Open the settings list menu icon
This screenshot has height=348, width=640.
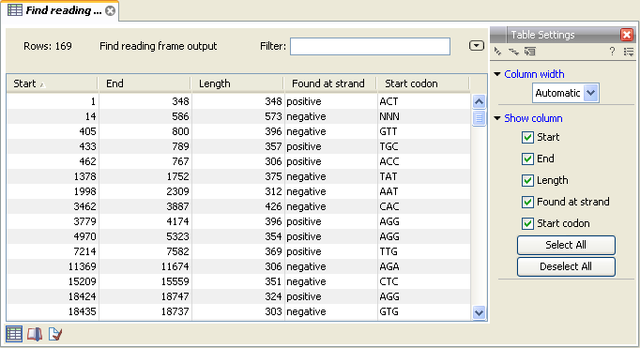[629, 52]
